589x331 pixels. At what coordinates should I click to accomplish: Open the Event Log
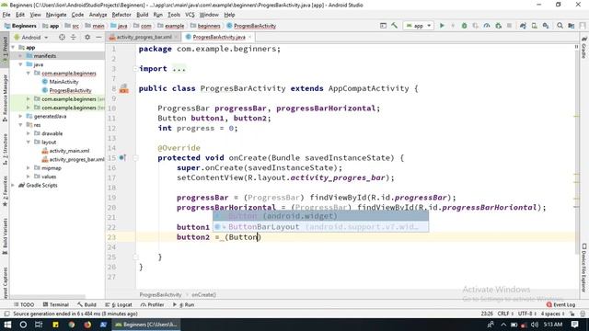[x=560, y=304]
